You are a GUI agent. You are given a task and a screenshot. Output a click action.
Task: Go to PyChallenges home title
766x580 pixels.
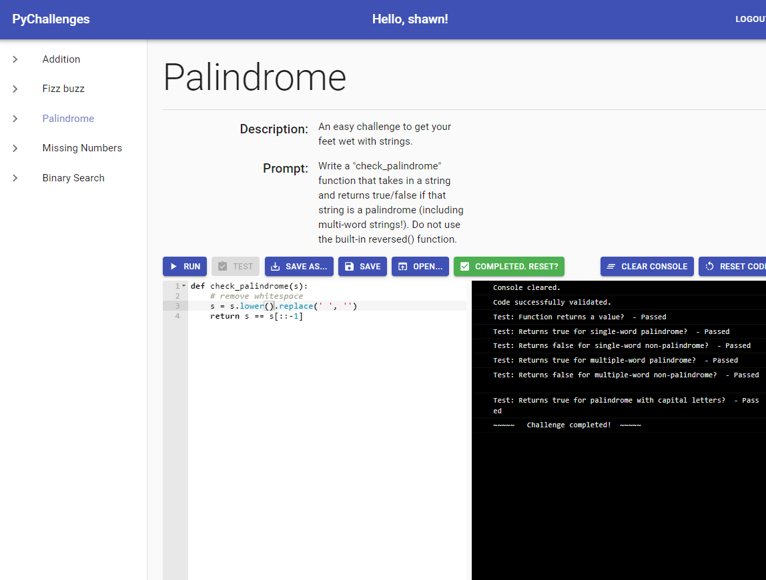click(x=51, y=19)
